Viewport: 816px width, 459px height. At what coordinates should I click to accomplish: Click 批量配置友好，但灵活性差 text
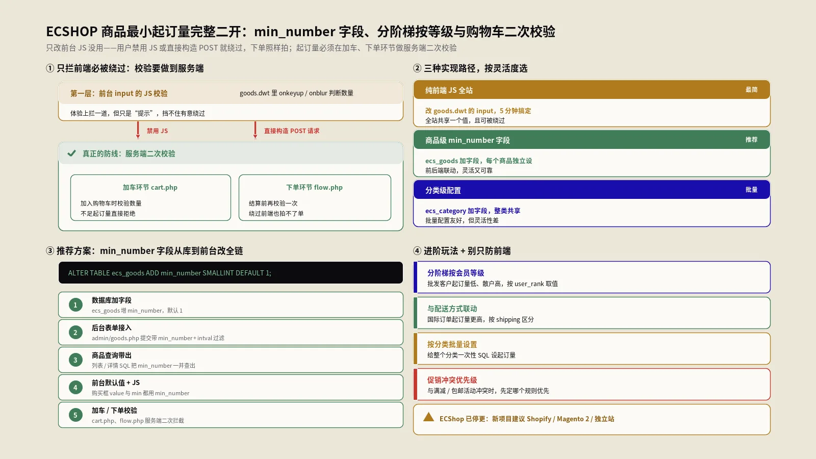pyautogui.click(x=462, y=221)
